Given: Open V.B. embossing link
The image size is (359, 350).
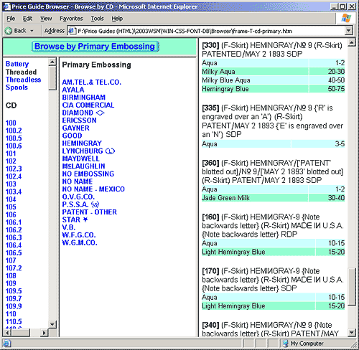Looking at the screenshot, I should (x=68, y=227).
